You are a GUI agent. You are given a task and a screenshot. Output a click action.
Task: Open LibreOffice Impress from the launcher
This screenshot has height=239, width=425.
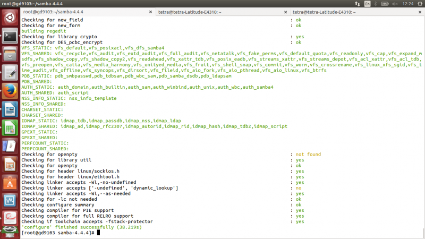point(10,165)
